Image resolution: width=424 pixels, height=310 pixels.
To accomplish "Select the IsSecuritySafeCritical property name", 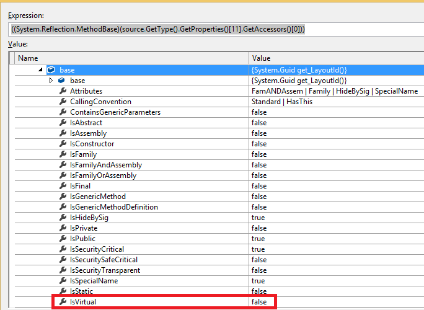I will 104,260.
